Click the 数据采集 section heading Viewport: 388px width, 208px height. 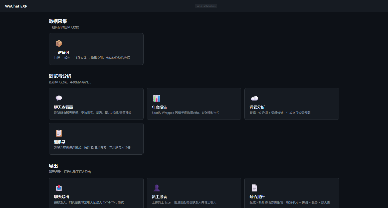(x=58, y=21)
